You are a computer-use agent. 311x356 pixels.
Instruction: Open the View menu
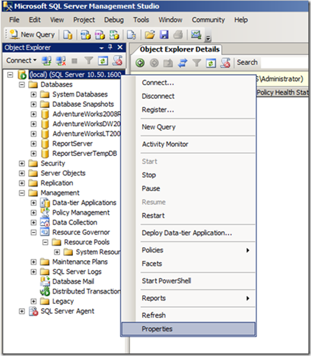[57, 20]
